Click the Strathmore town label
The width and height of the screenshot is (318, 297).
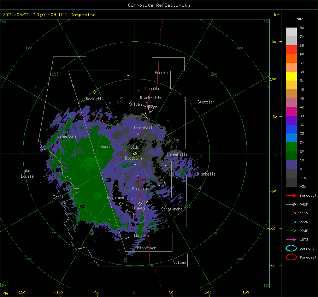point(172,209)
